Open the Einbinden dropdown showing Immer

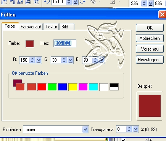click(x=56, y=130)
